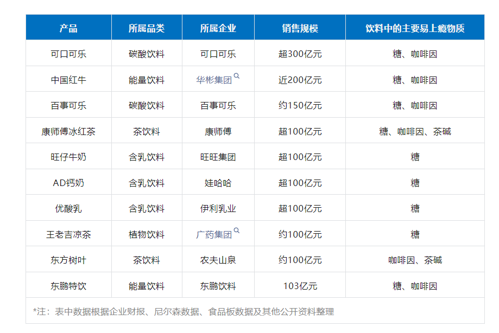
Task: Click 糖 in 旺仔牛奶 row
Action: pos(415,157)
